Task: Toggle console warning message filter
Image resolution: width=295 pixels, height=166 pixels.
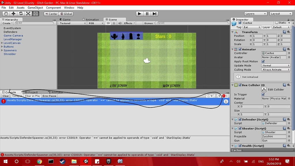Action: pos(217,96)
